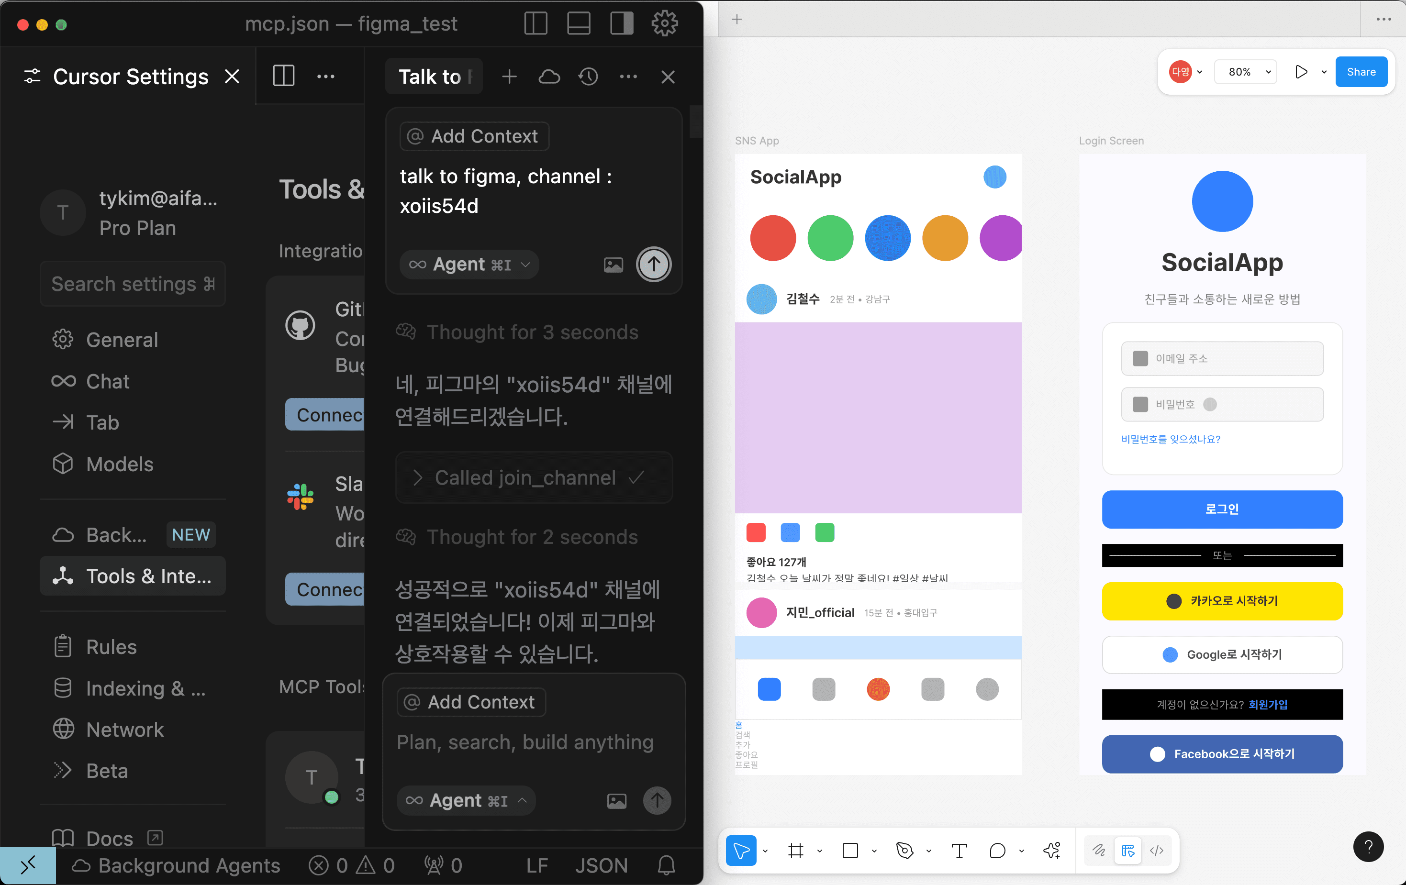Focus 'Plan, search, build anything' input

tap(525, 742)
